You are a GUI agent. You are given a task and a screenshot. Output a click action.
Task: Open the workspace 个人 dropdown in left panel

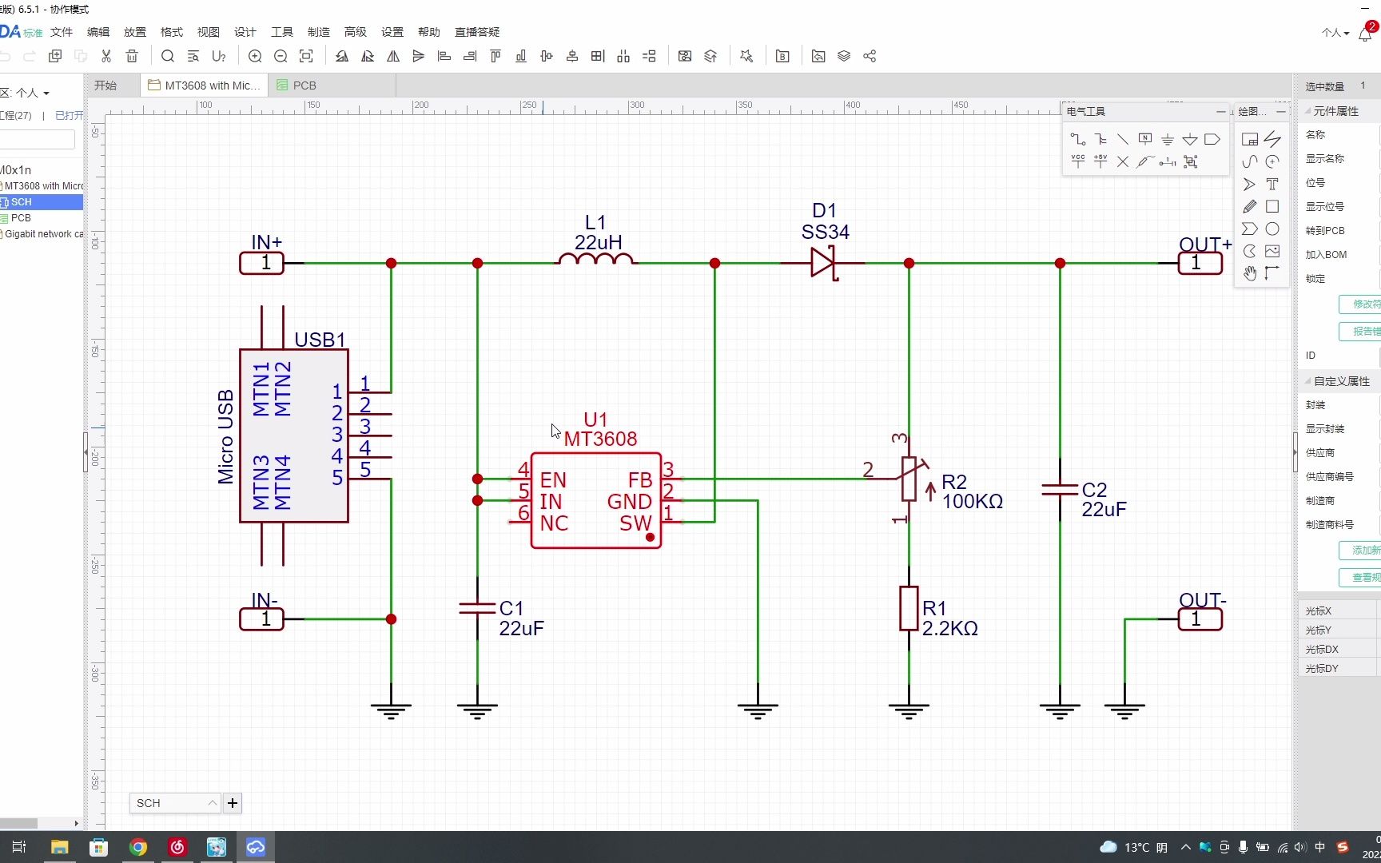[x=33, y=93]
